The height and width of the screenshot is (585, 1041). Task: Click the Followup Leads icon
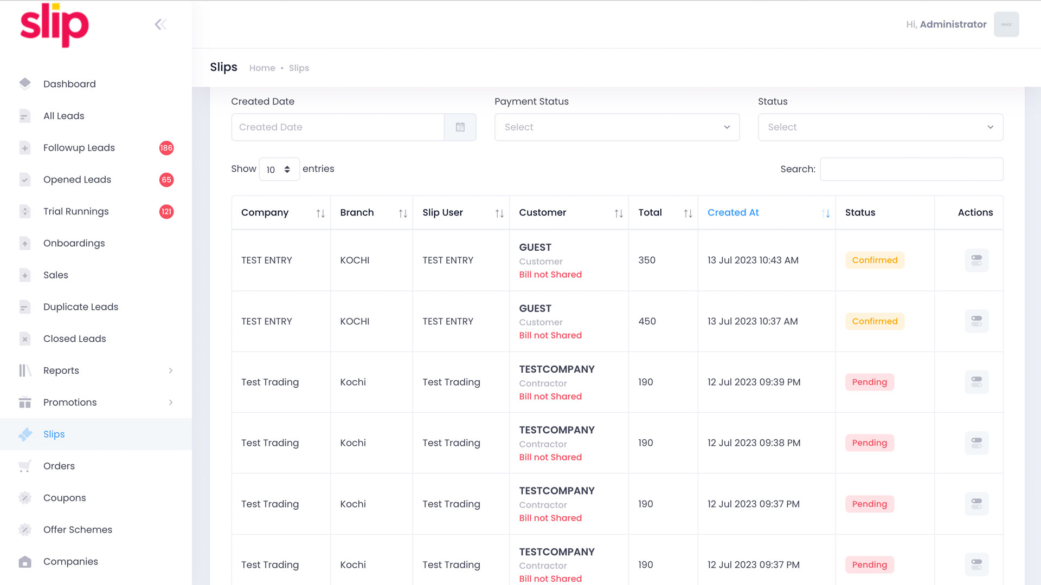25,148
